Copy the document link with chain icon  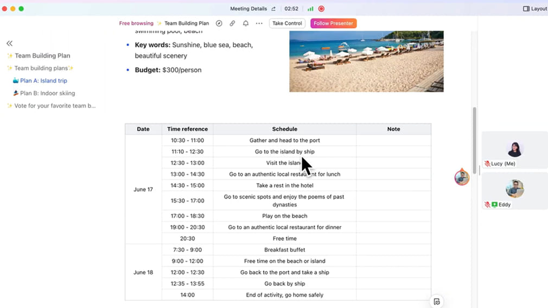point(232,23)
